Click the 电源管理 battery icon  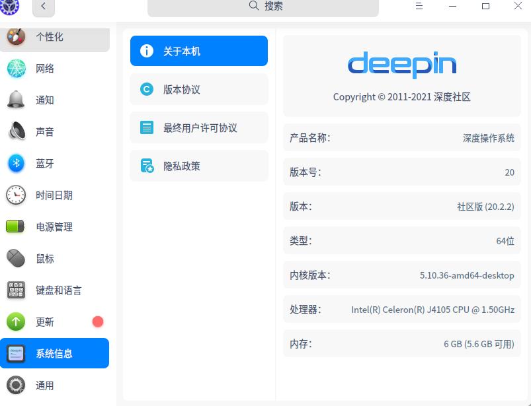coord(15,226)
